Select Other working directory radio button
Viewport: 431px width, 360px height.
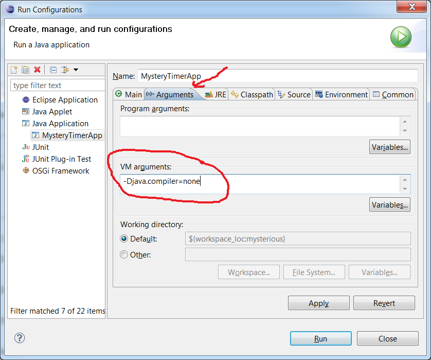[x=124, y=254]
